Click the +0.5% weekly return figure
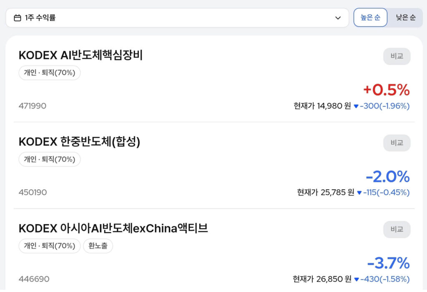The width and height of the screenshot is (427, 292). click(388, 90)
